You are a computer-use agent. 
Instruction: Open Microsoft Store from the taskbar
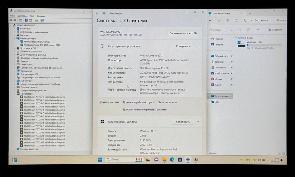click(x=180, y=160)
